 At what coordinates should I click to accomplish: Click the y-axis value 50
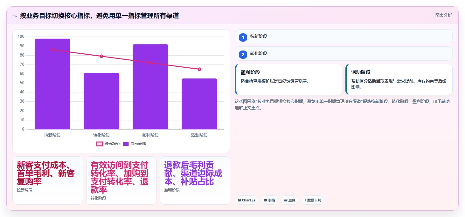click(x=22, y=83)
